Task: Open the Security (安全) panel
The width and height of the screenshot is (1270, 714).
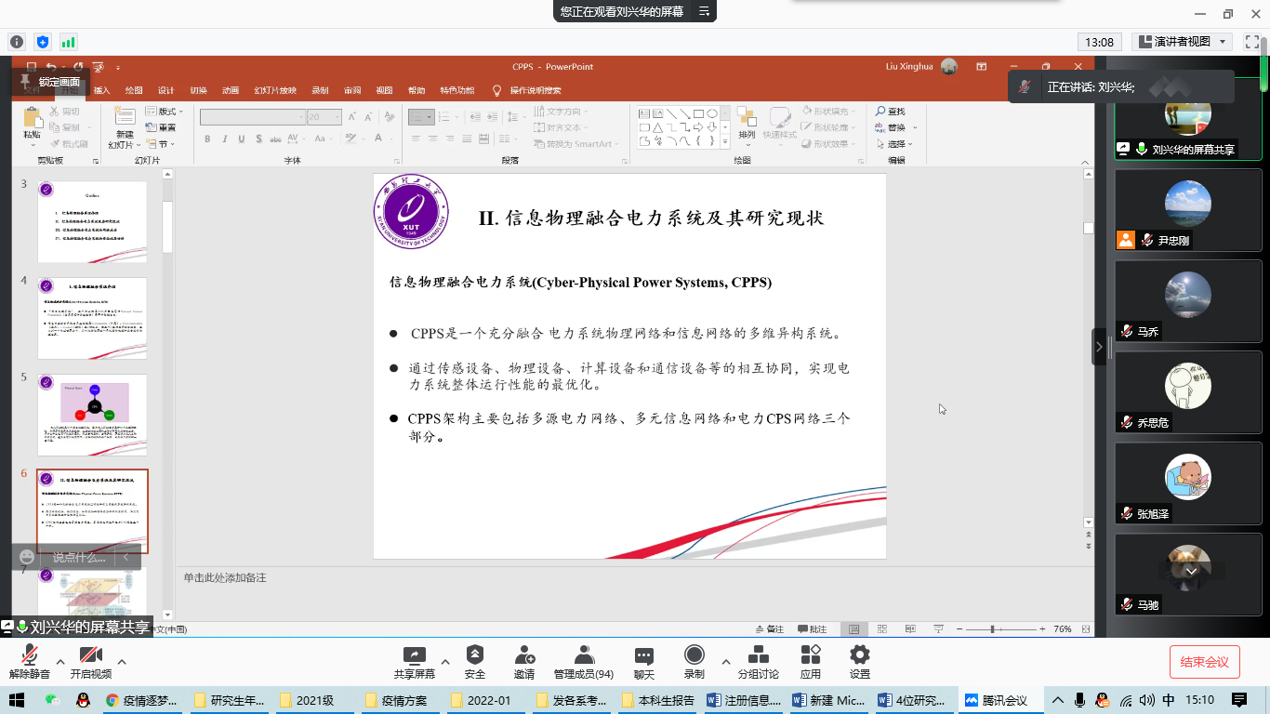Action: pos(474,661)
